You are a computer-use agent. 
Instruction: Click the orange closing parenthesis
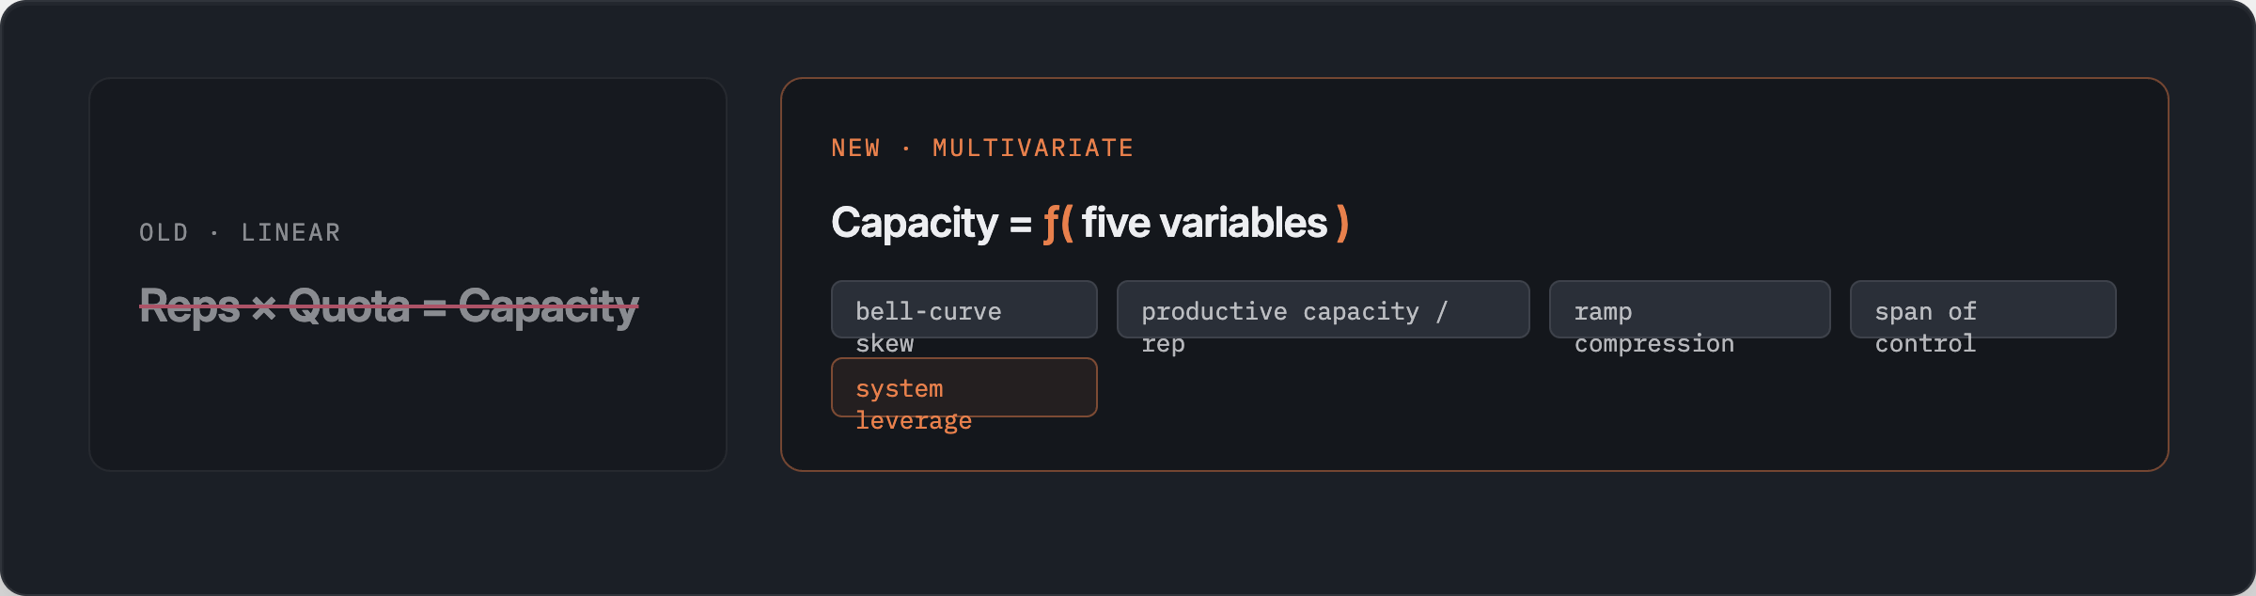pyautogui.click(x=1342, y=224)
